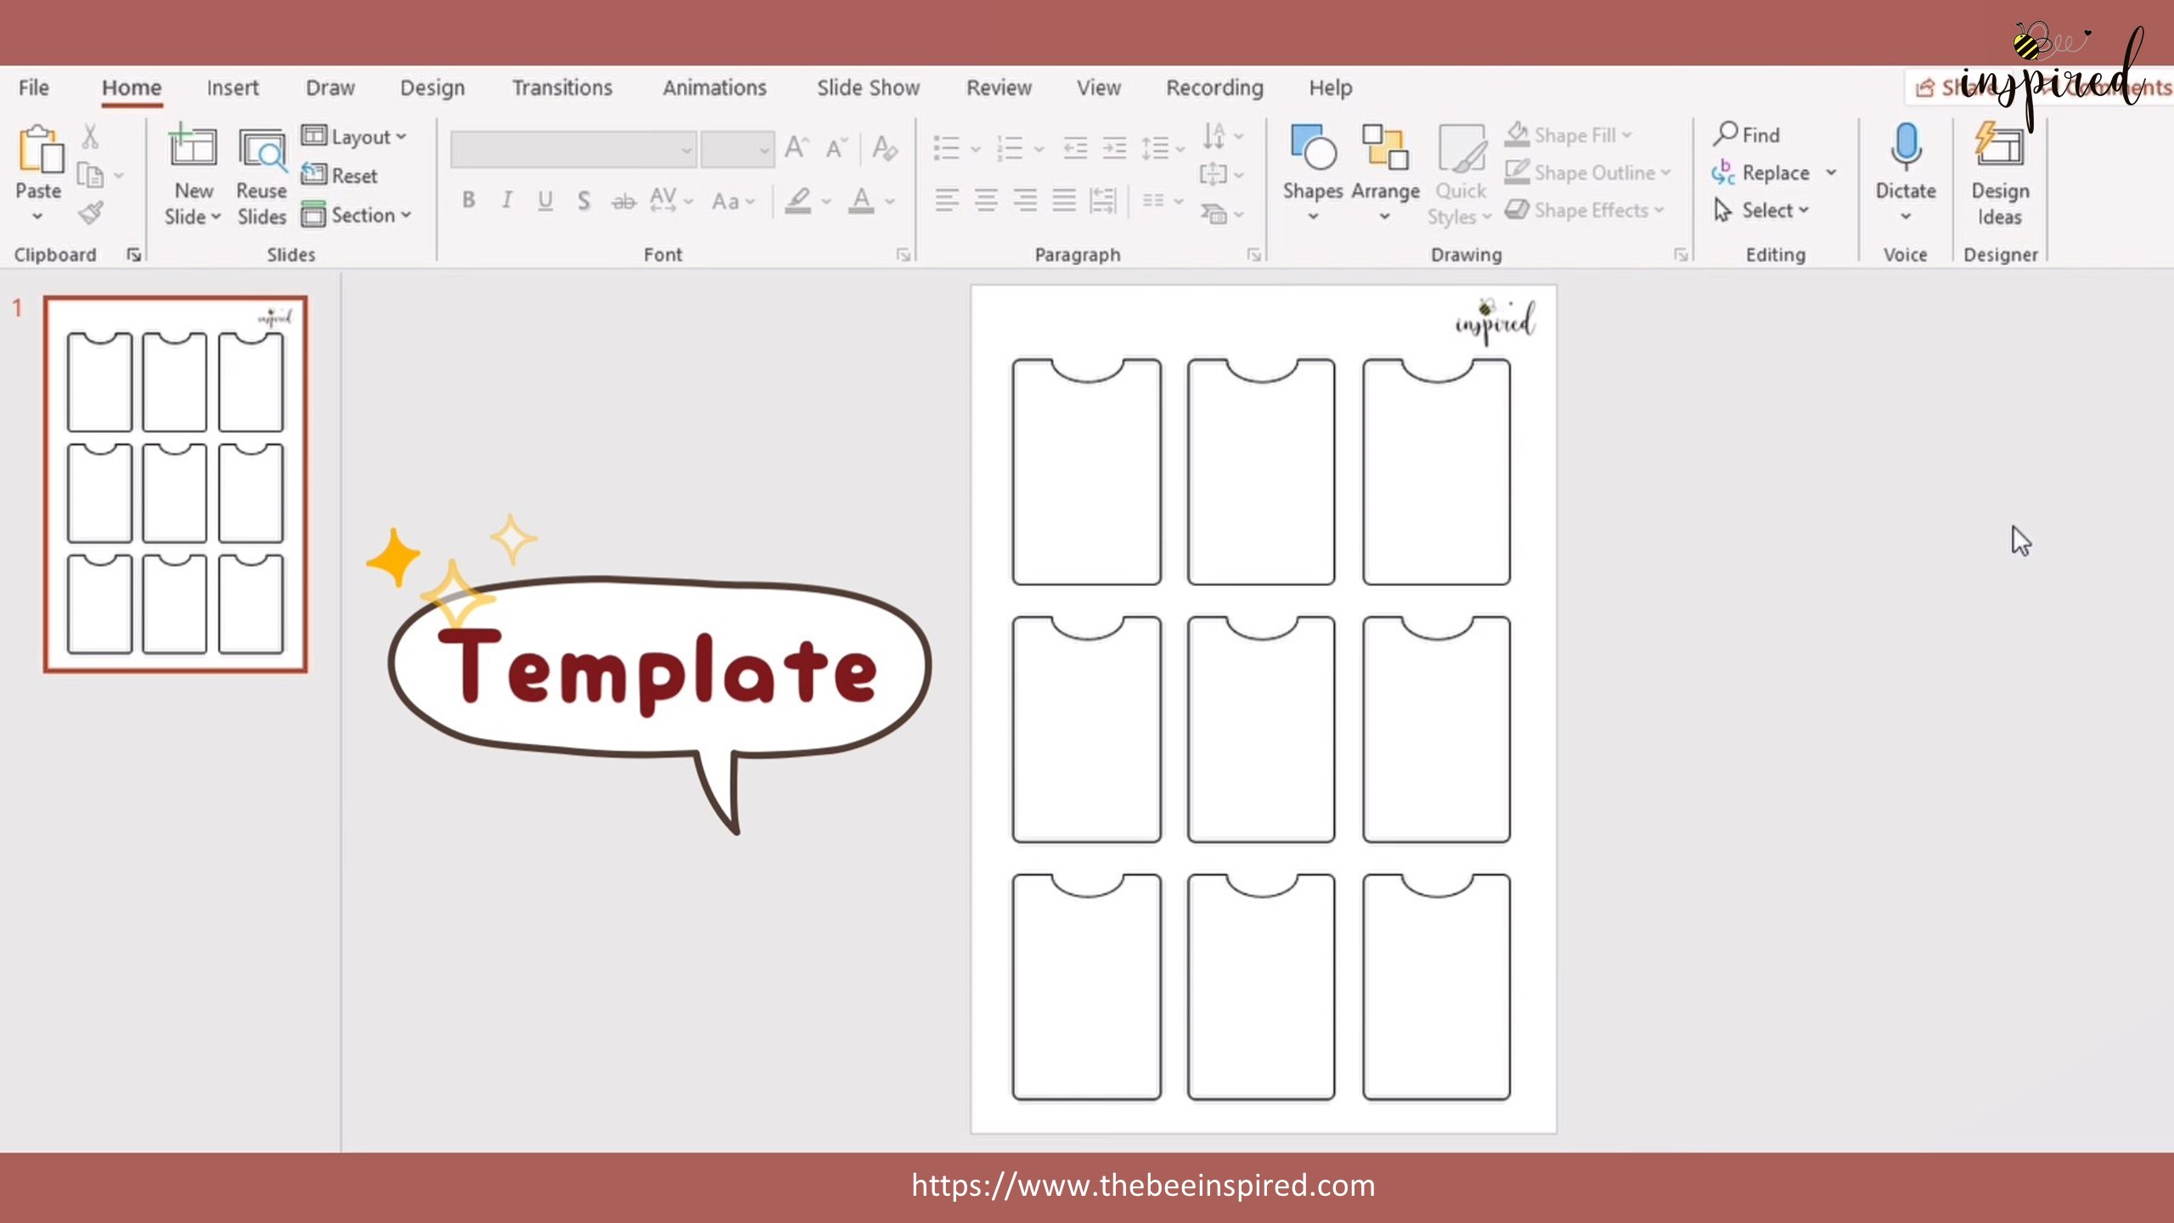Click the Paste clipboard icon
The height and width of the screenshot is (1223, 2174).
pyautogui.click(x=39, y=150)
